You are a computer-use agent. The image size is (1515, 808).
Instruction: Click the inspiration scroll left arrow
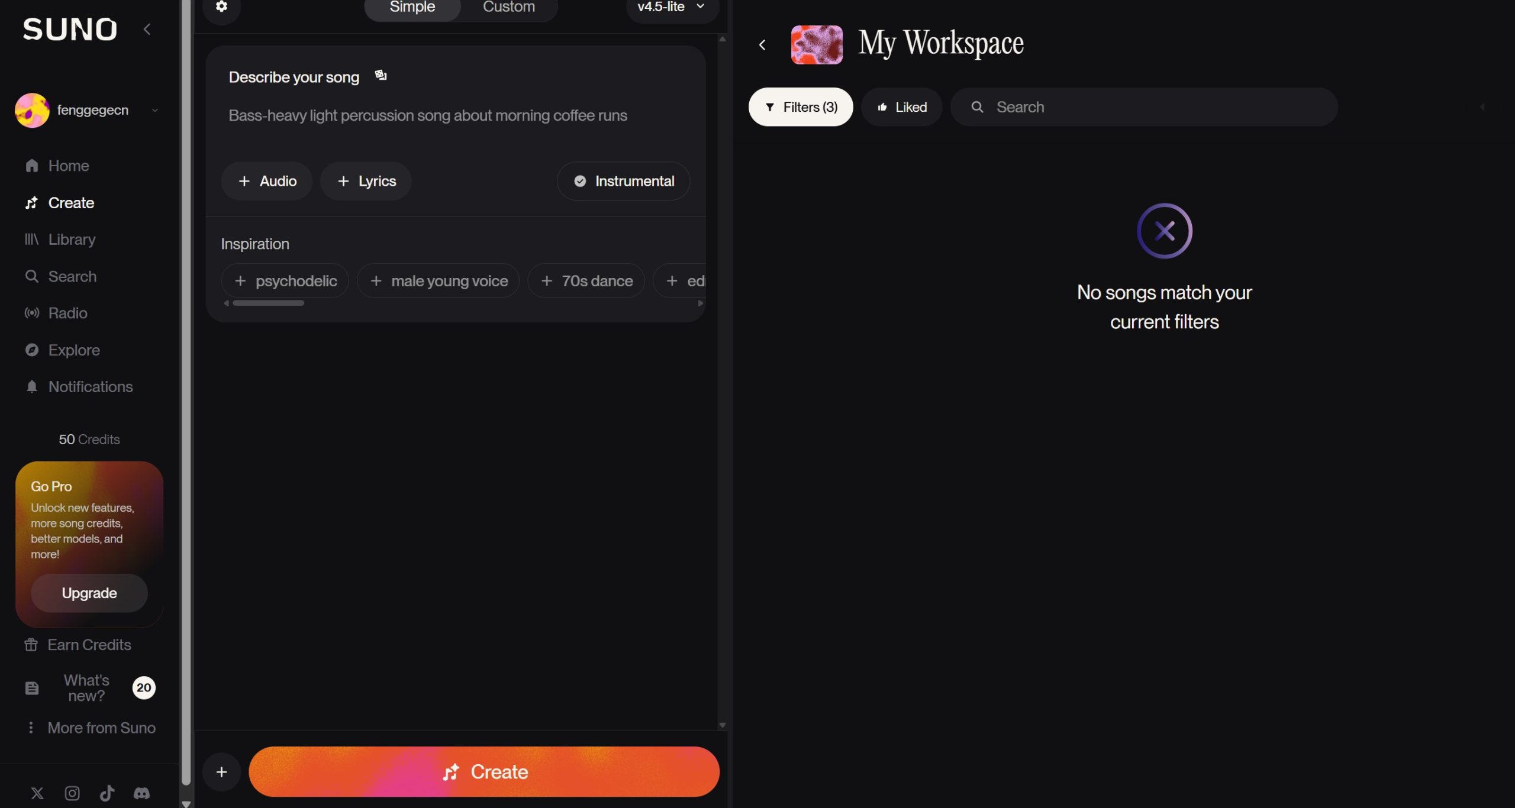[226, 303]
